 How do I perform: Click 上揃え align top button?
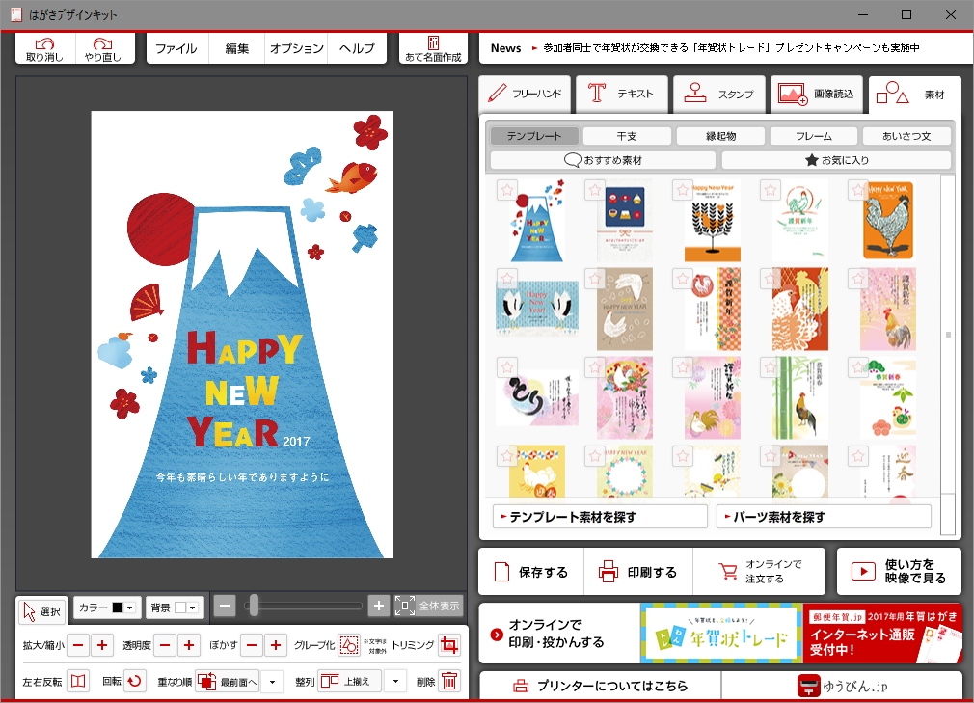pyautogui.click(x=350, y=681)
